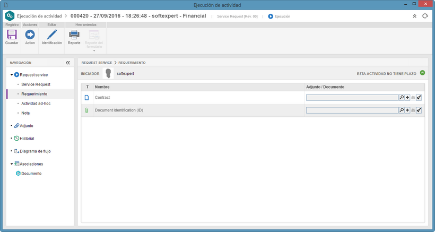This screenshot has height=232, width=435.
Task: Click the Request service play icon
Action: (16, 75)
